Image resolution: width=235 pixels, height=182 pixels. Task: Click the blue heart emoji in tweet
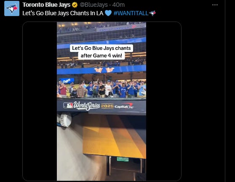click(108, 13)
